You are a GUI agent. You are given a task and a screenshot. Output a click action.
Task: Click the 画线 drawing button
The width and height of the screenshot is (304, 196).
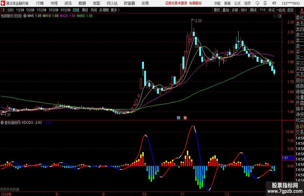point(253,10)
